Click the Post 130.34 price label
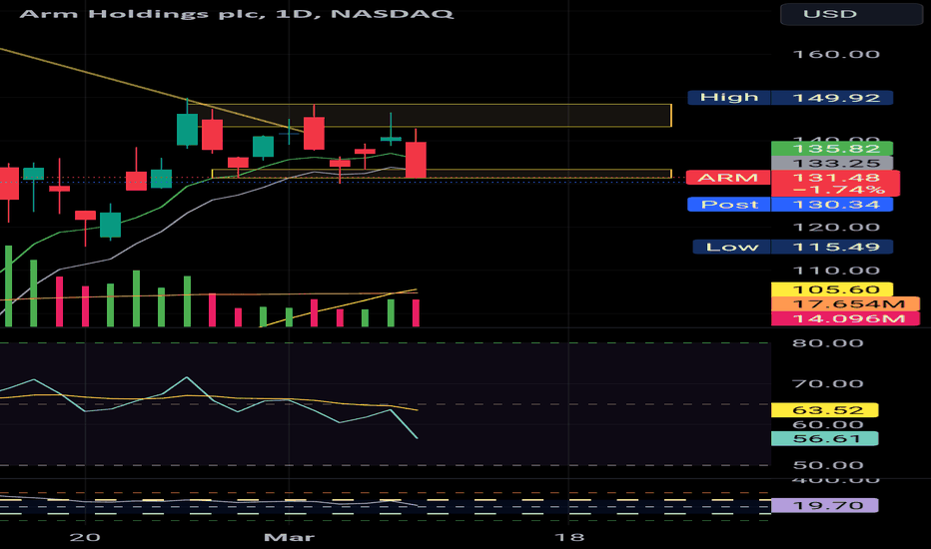The width and height of the screenshot is (931, 549). tap(790, 205)
